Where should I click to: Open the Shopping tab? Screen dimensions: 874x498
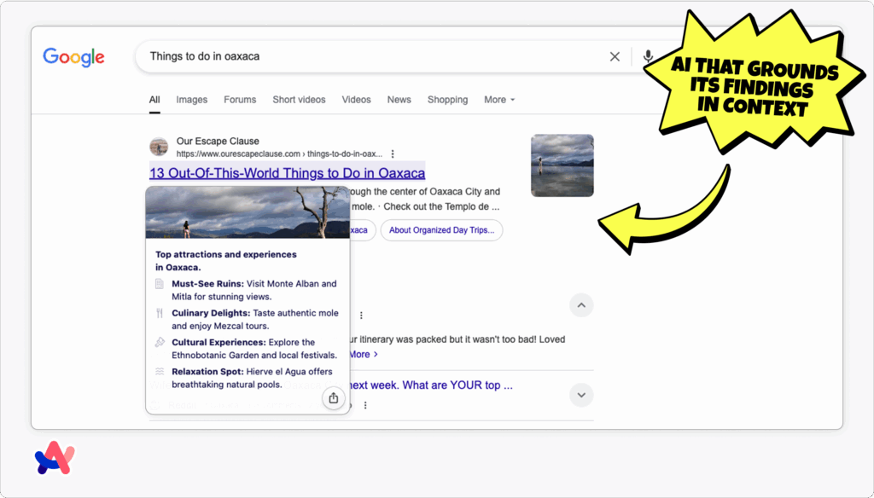tap(447, 100)
